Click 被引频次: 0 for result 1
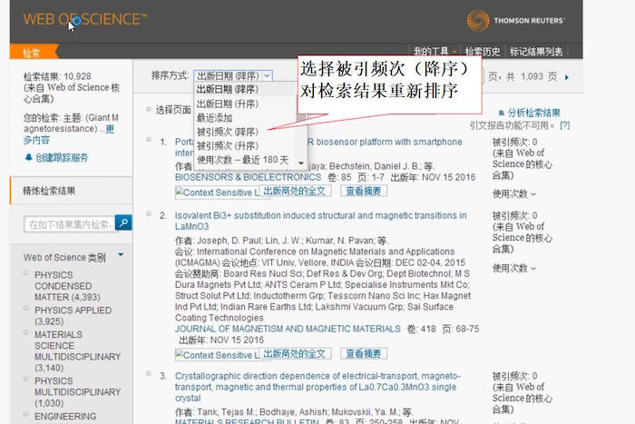Screen dimensions: 635x424 tap(514, 142)
